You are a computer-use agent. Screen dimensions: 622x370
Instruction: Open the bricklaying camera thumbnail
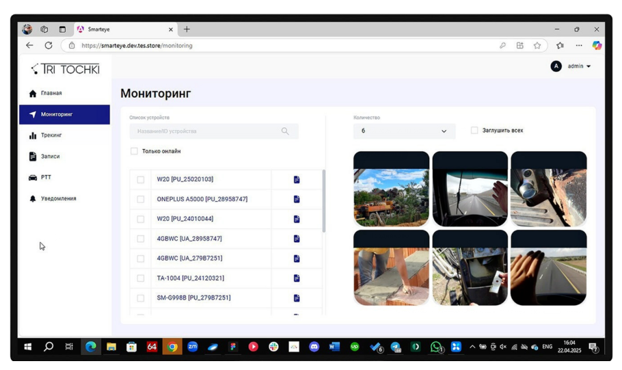(x=391, y=268)
